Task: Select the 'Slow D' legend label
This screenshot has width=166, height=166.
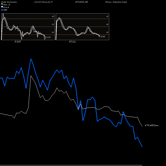Action: [7, 5]
